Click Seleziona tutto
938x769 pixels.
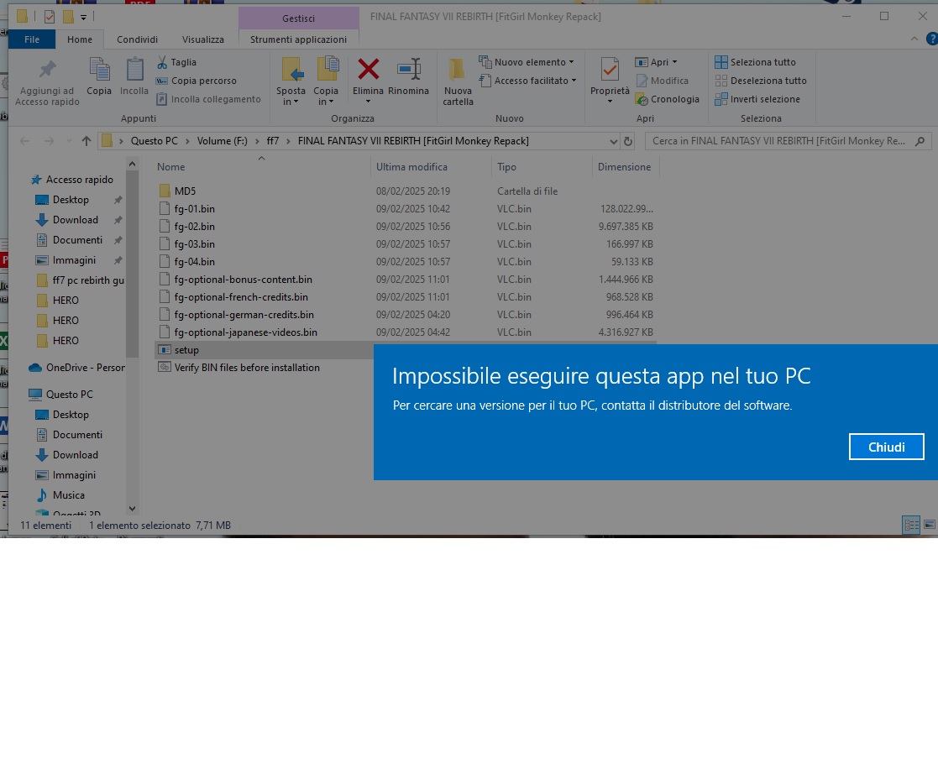[x=755, y=62]
